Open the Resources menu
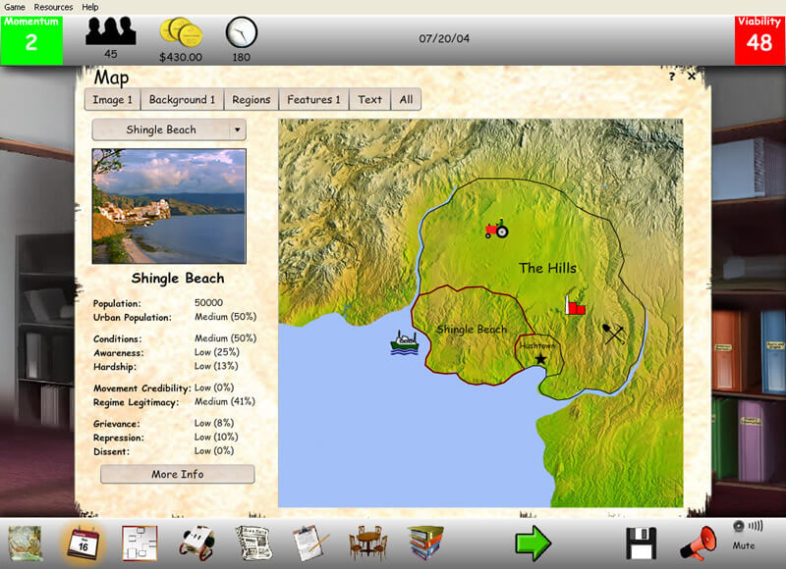The image size is (786, 569). point(53,7)
